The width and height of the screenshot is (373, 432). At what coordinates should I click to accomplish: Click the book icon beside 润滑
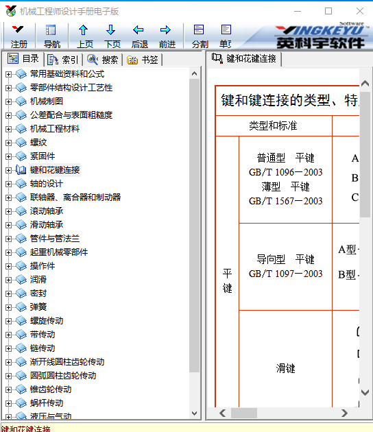coord(21,280)
